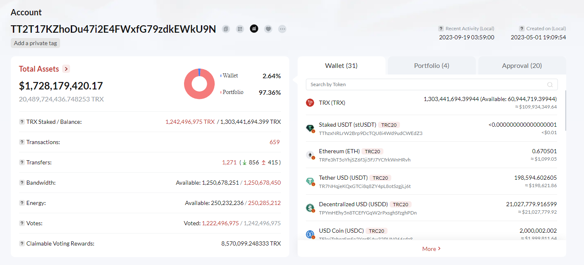This screenshot has height=265, width=584.
Task: Show the address QR code icon
Action: [x=240, y=29]
